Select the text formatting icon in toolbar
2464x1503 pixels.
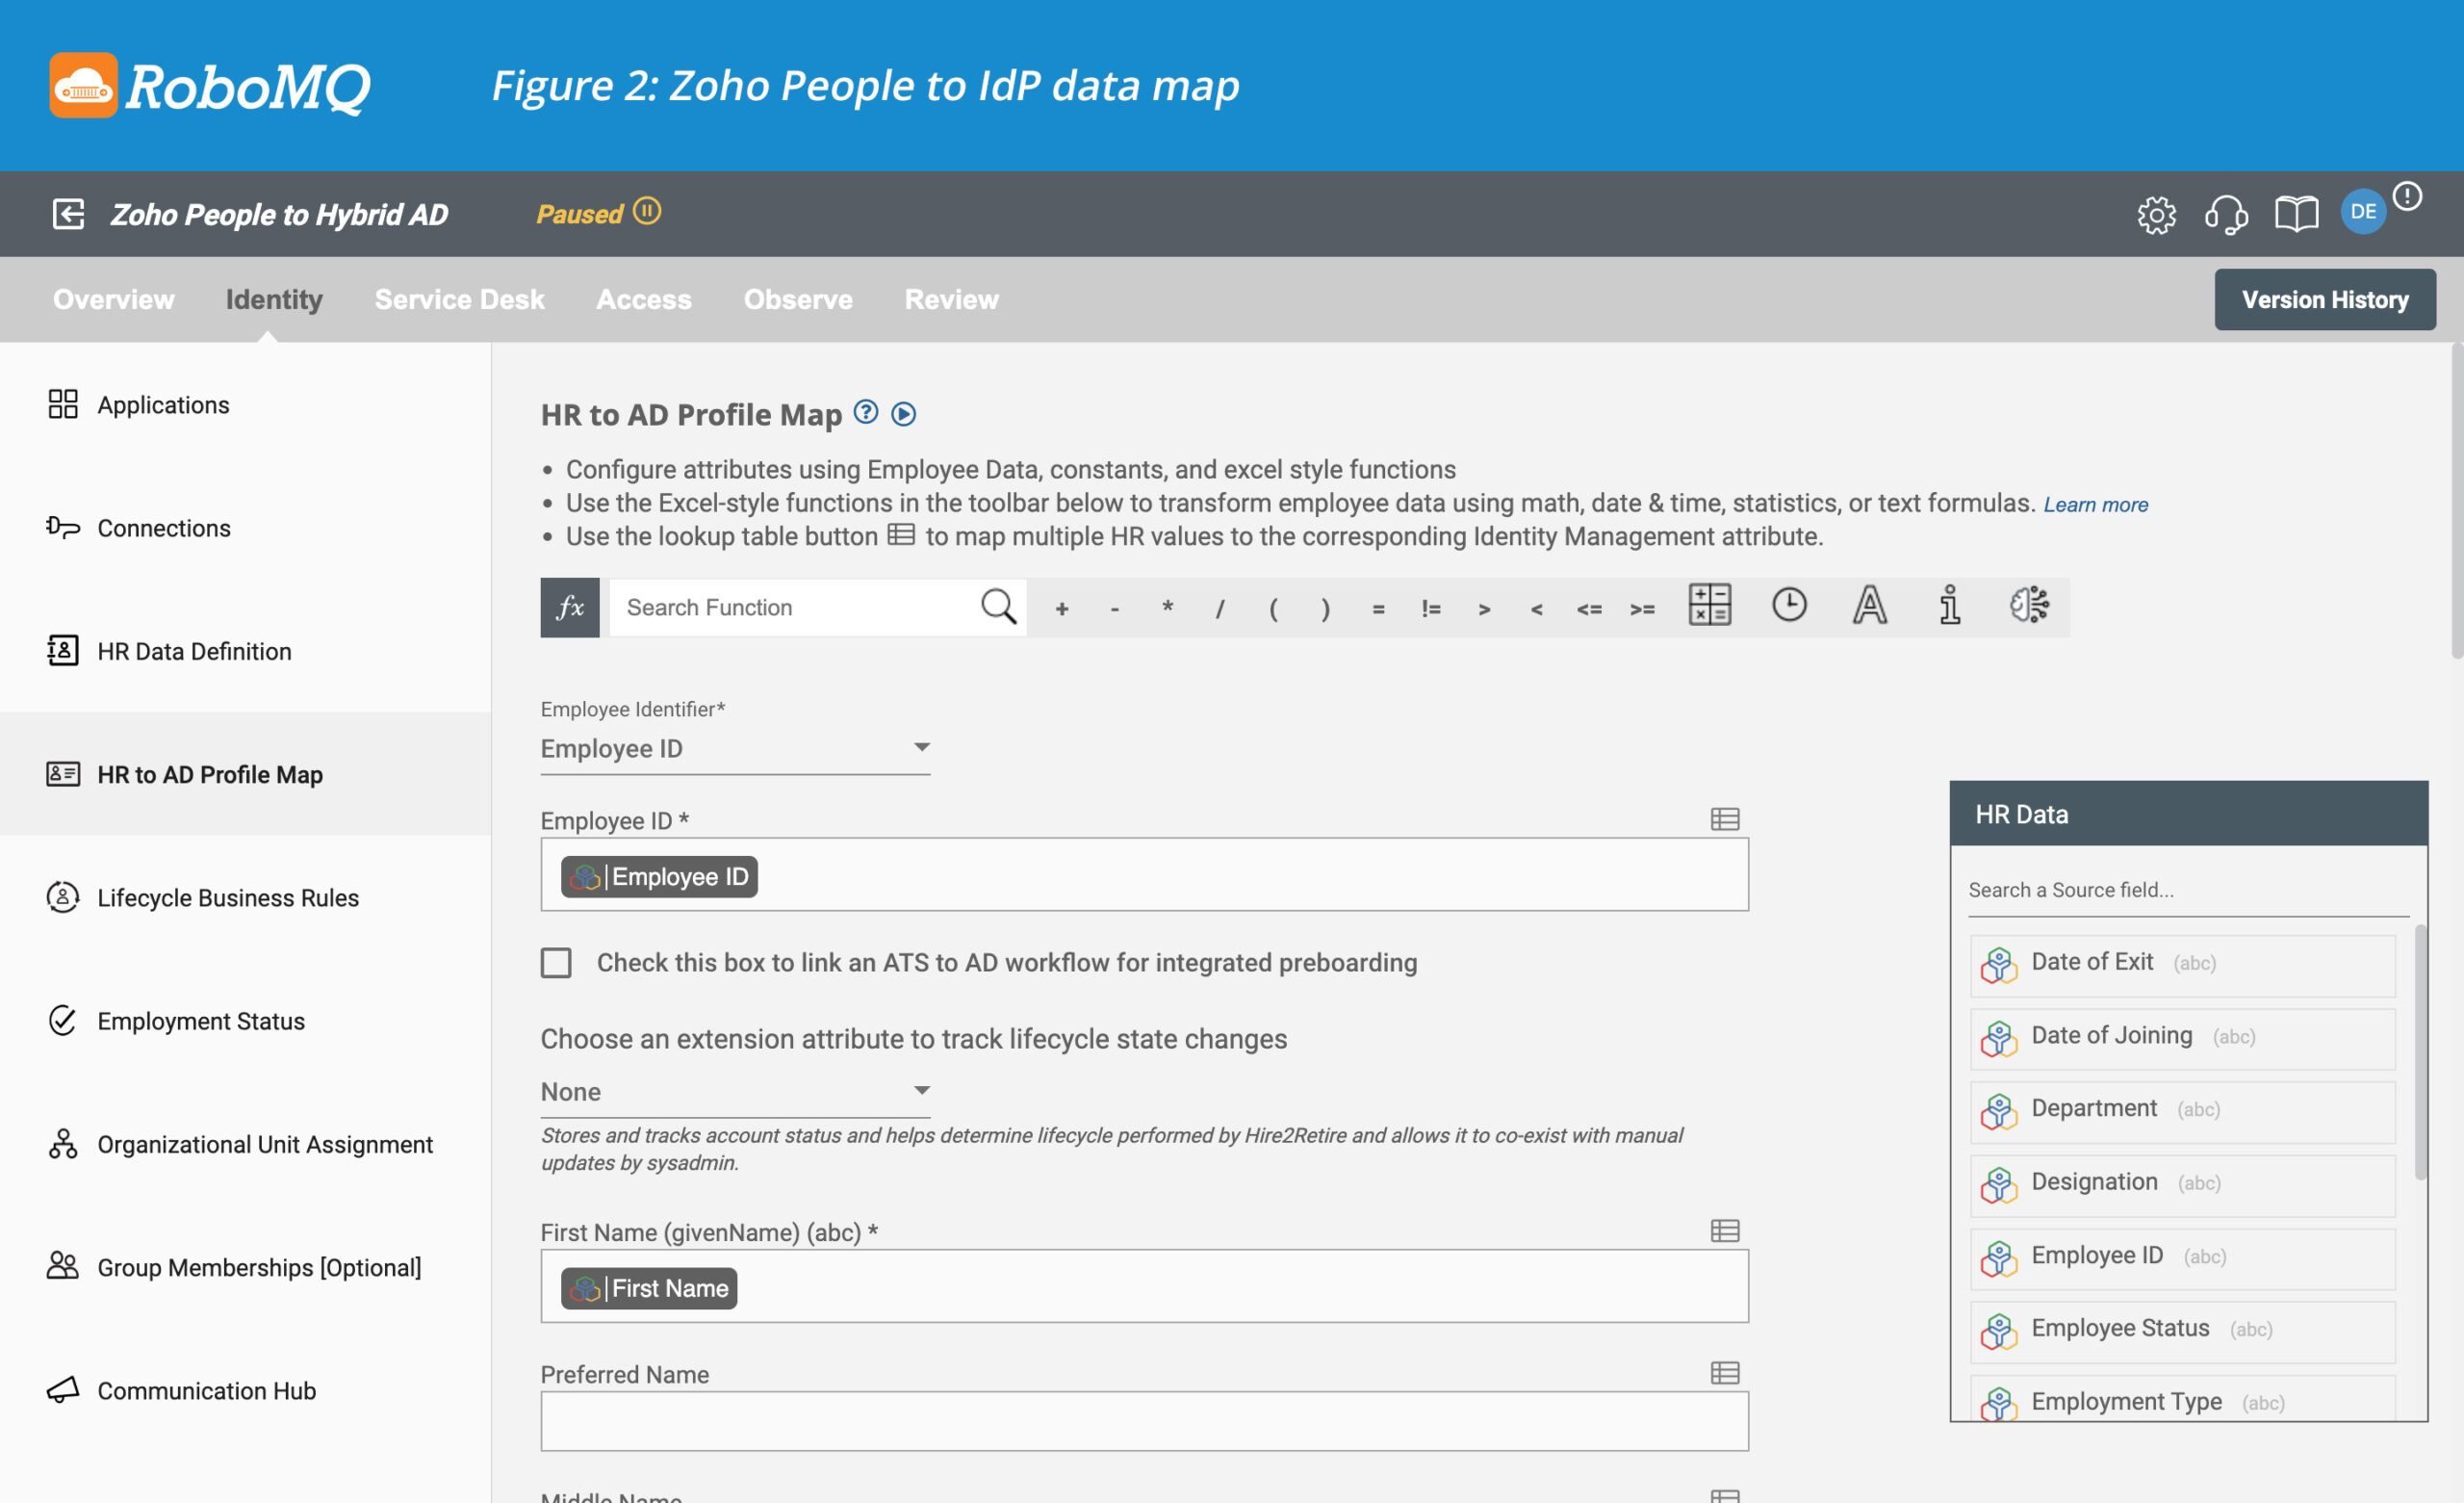(x=1869, y=606)
